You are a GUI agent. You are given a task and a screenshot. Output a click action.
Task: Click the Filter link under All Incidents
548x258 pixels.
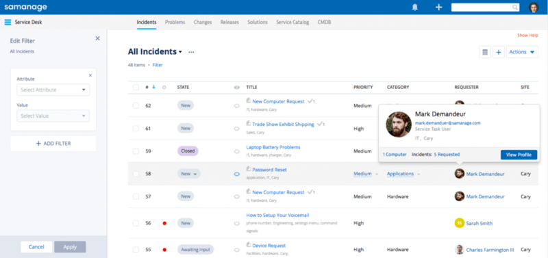click(x=158, y=65)
